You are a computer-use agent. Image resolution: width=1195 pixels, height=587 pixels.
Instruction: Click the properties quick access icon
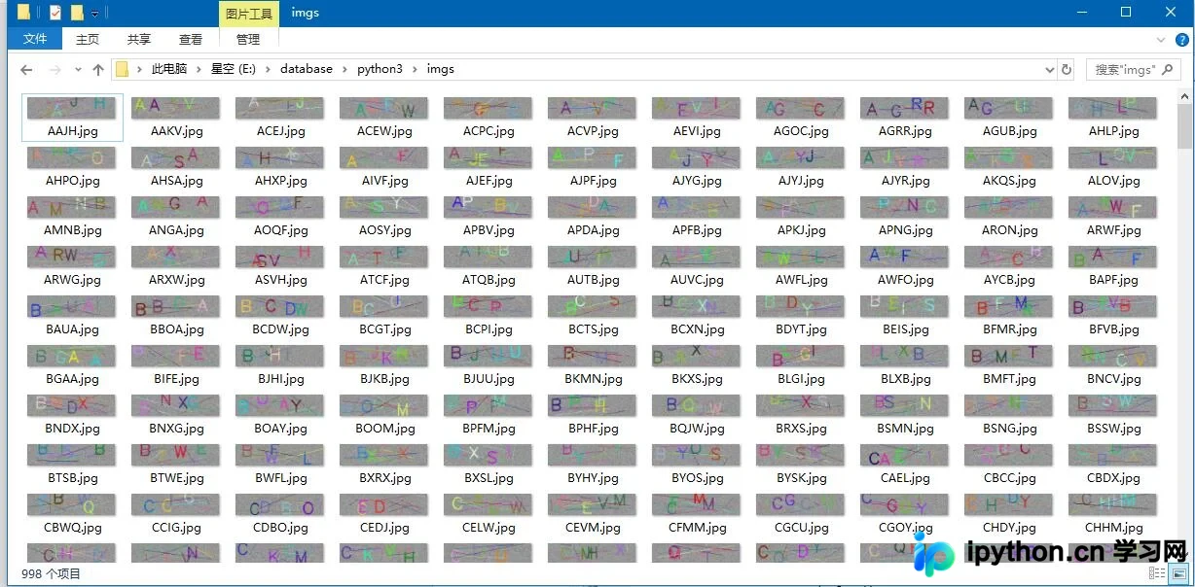click(x=55, y=13)
